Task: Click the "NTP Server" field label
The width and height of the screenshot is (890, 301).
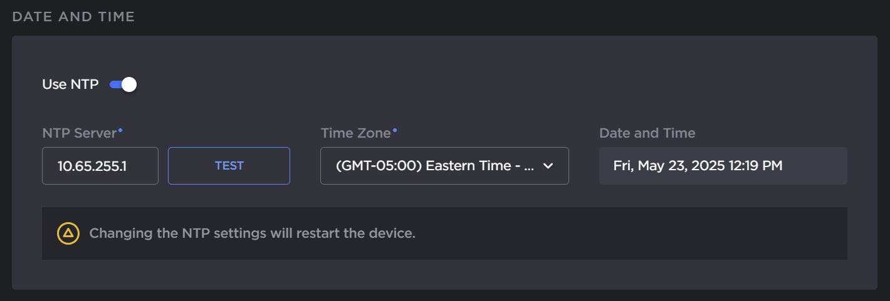Action: click(79, 133)
